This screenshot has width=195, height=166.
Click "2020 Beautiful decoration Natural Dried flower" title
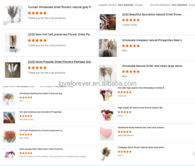[x=152, y=14]
